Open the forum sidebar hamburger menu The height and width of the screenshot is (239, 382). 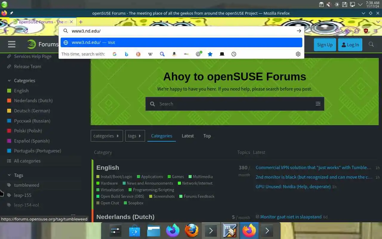click(12, 45)
